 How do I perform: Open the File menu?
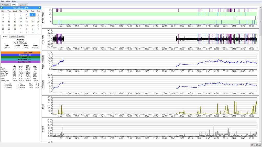(x=2, y=1)
